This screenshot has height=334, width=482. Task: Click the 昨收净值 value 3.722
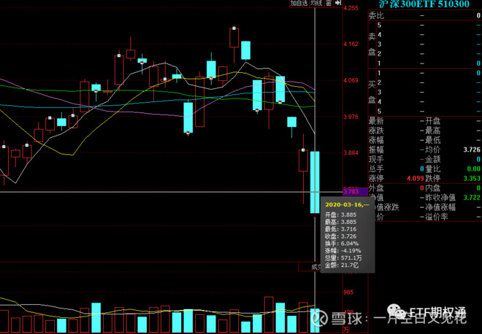pyautogui.click(x=472, y=198)
